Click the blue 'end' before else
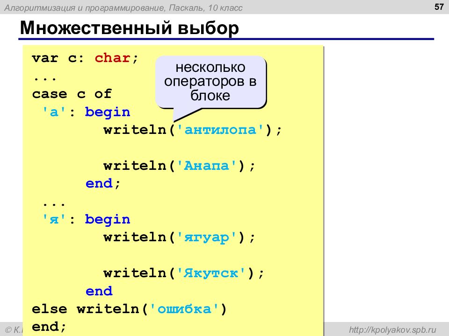449x336 pixels. [99, 291]
